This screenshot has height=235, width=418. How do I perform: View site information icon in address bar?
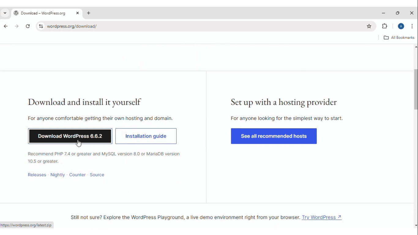click(41, 26)
